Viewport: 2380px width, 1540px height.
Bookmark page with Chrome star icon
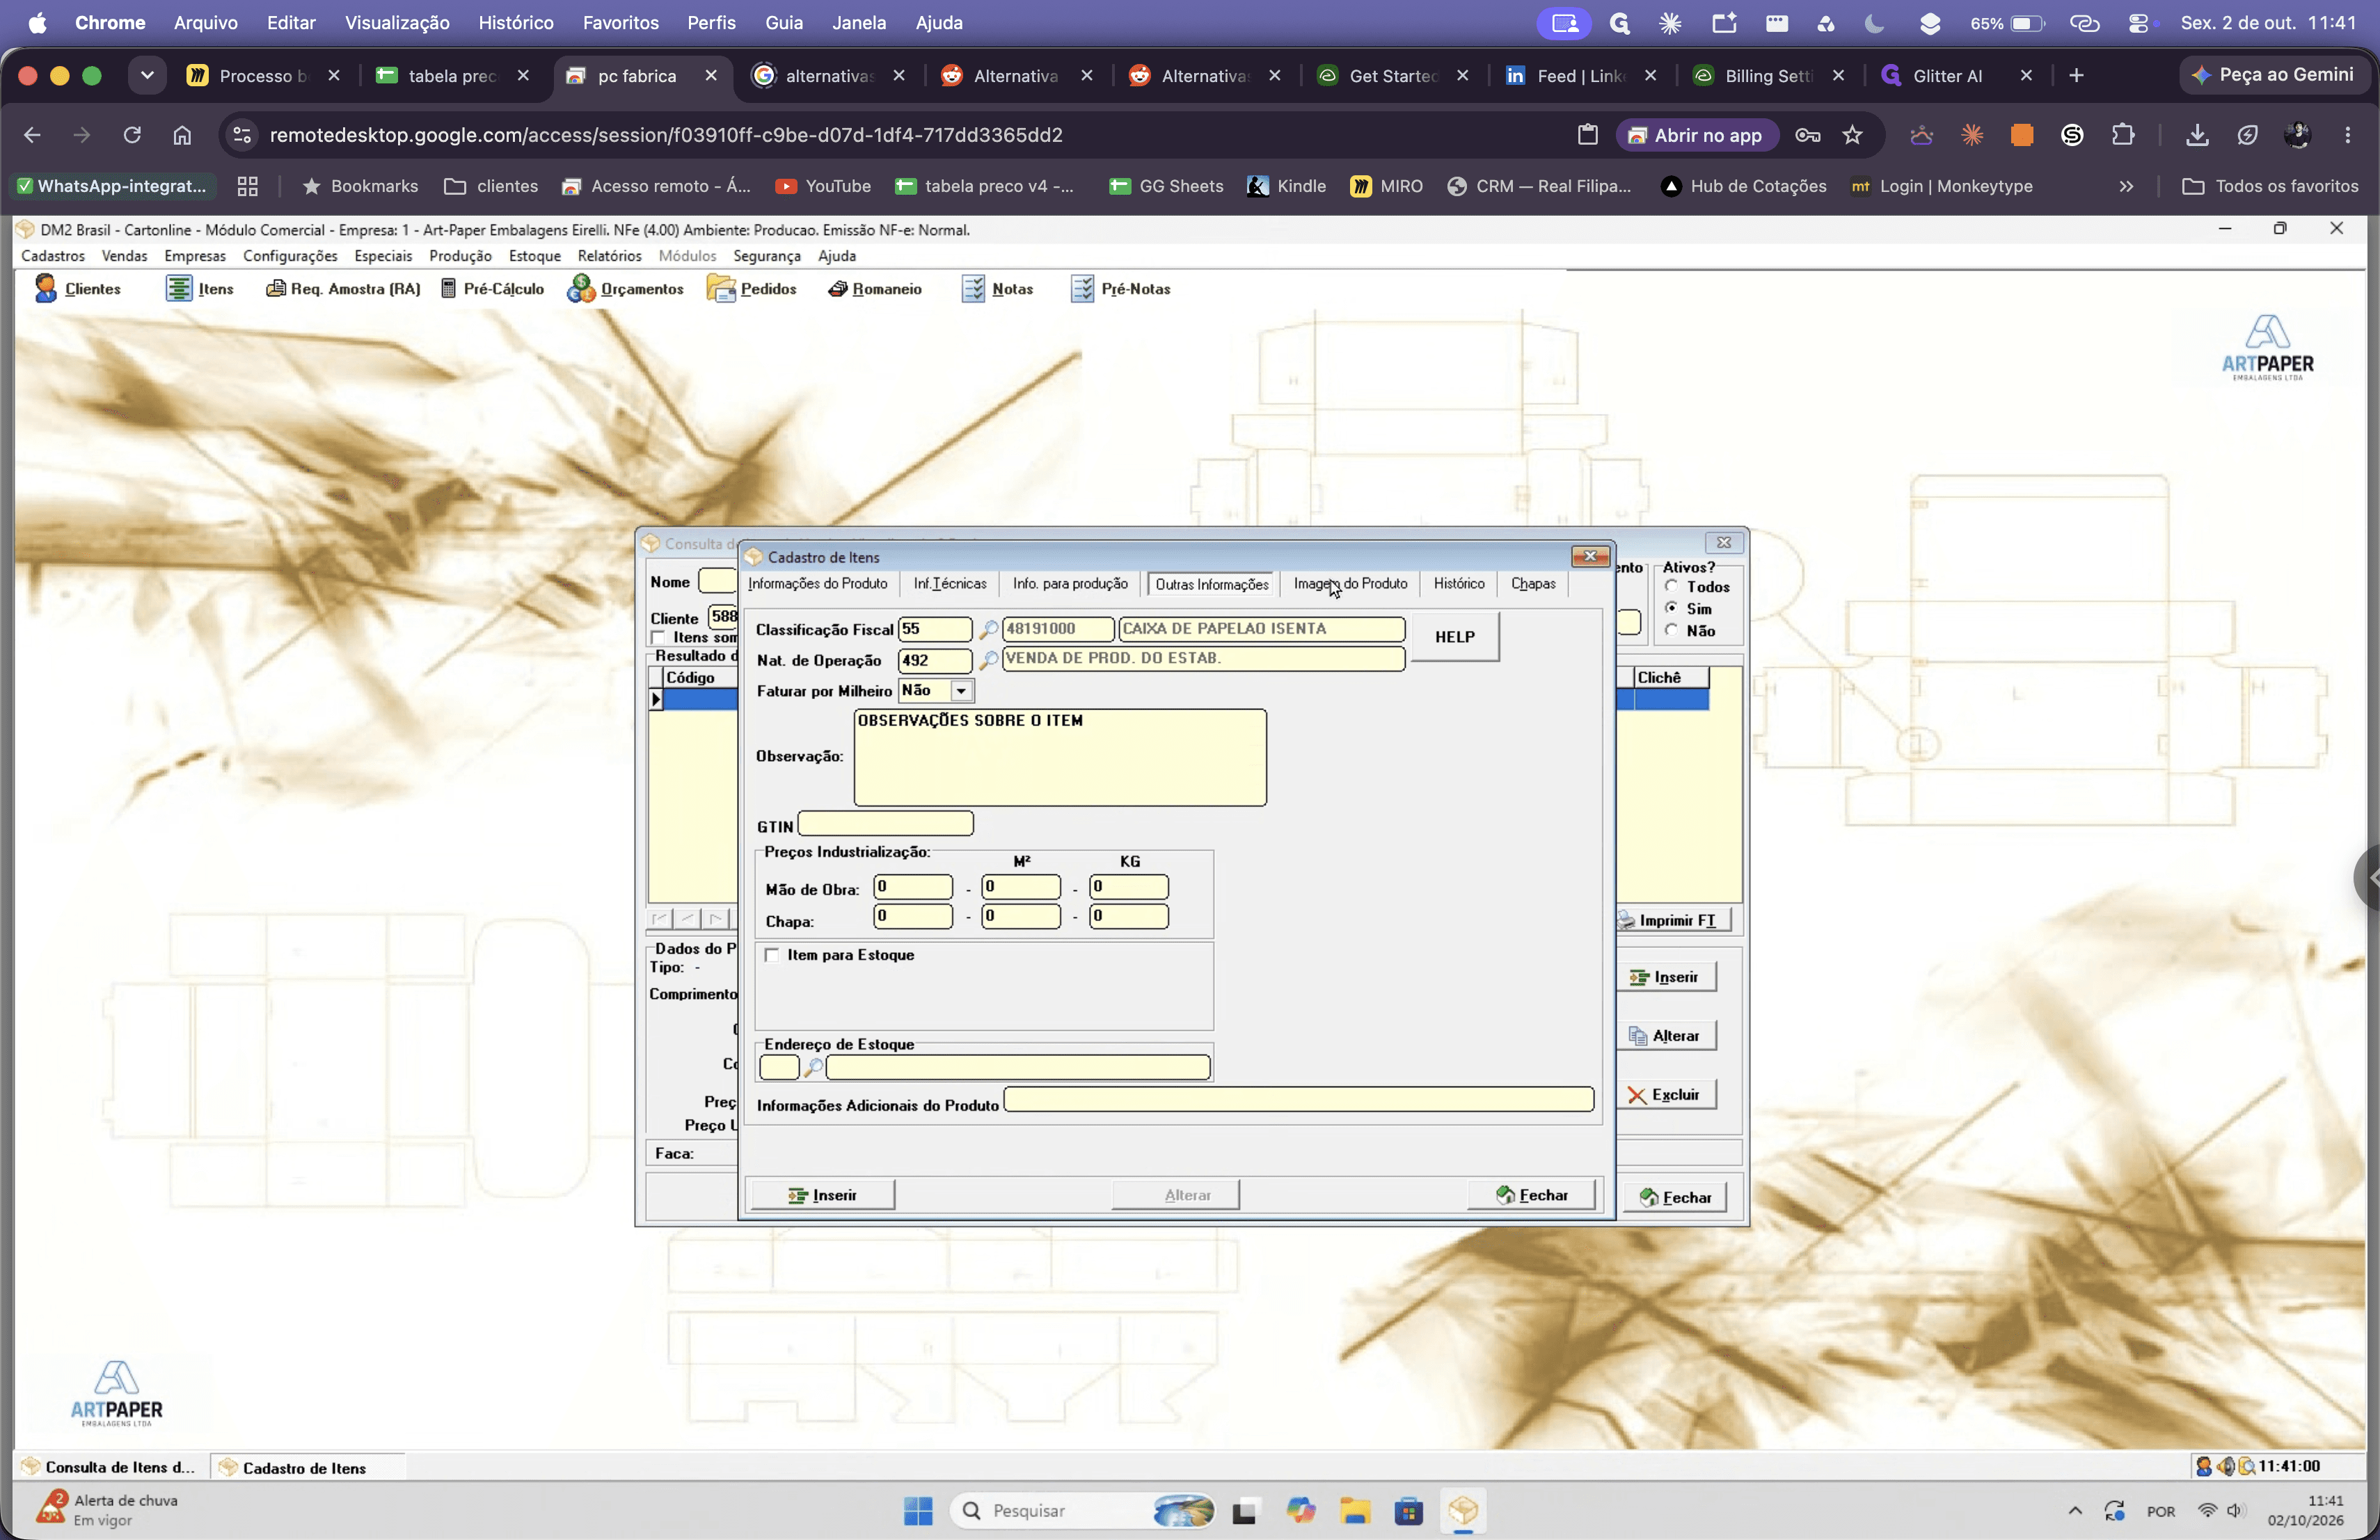(x=1852, y=135)
